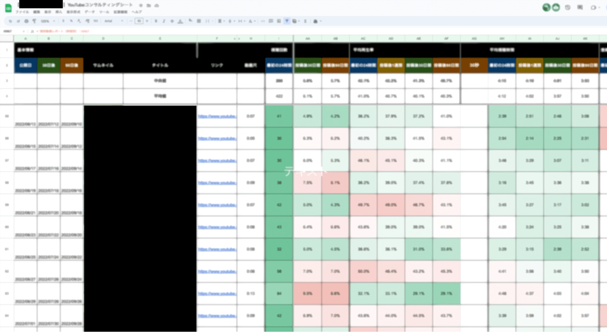
Task: Click the Insert link icon
Action: click(263, 21)
